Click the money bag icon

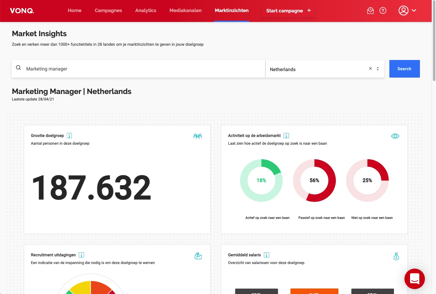[x=396, y=256]
